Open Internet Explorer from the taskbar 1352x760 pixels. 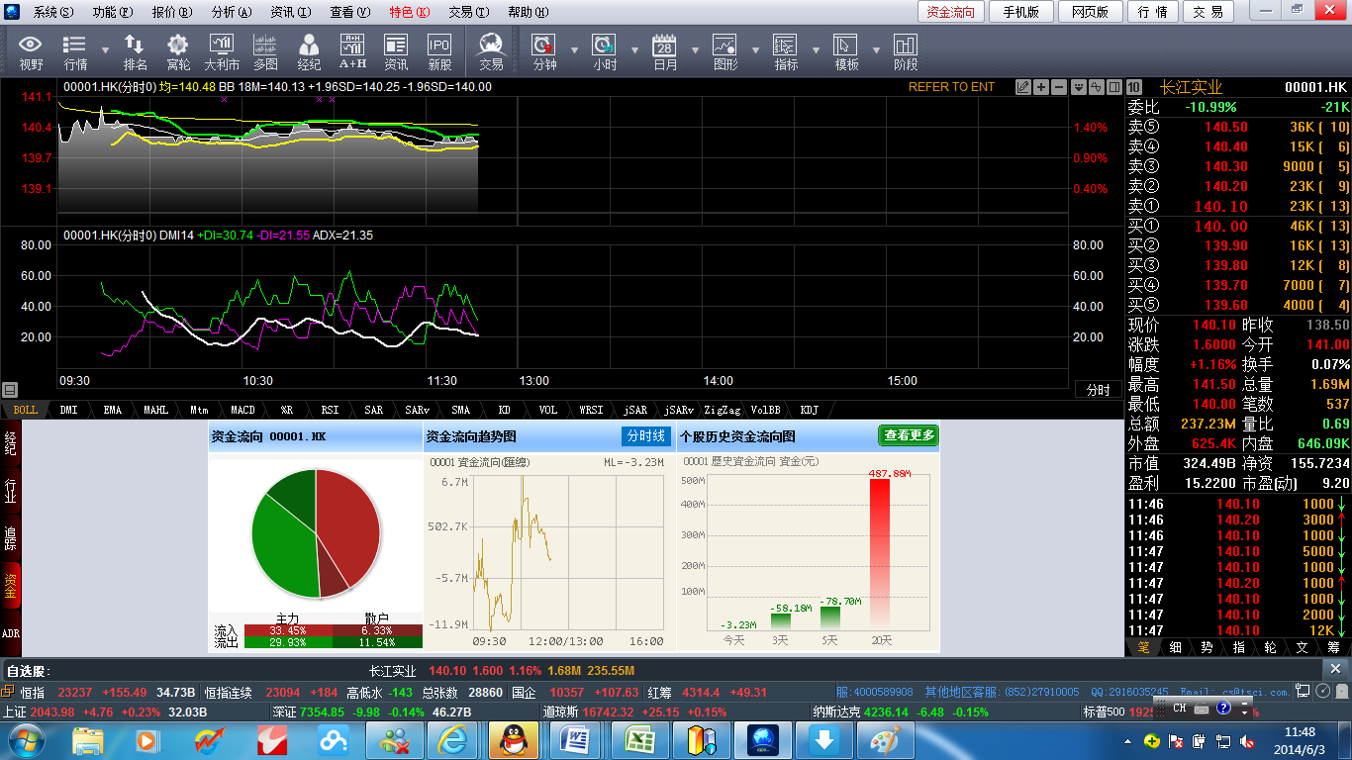click(452, 739)
